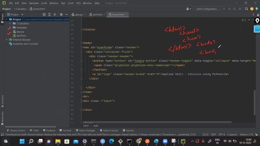The height and width of the screenshot is (146, 260).
Task: Open the VCS menu
Action: [78, 3]
